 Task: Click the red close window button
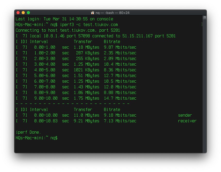coord(18,13)
